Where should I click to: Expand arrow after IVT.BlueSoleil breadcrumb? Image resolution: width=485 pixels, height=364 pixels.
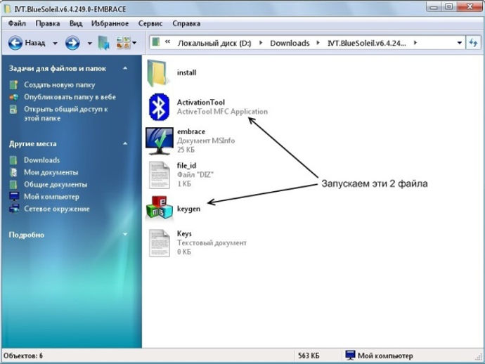pyautogui.click(x=415, y=43)
